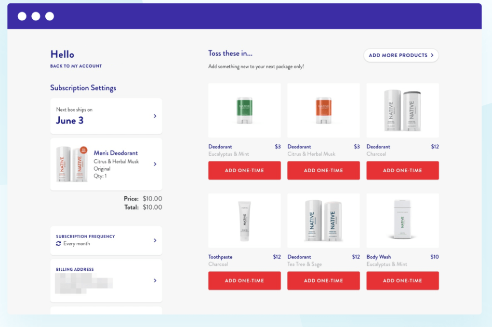Add Charcoal Deodorant one-time
The width and height of the screenshot is (492, 327).
click(402, 170)
